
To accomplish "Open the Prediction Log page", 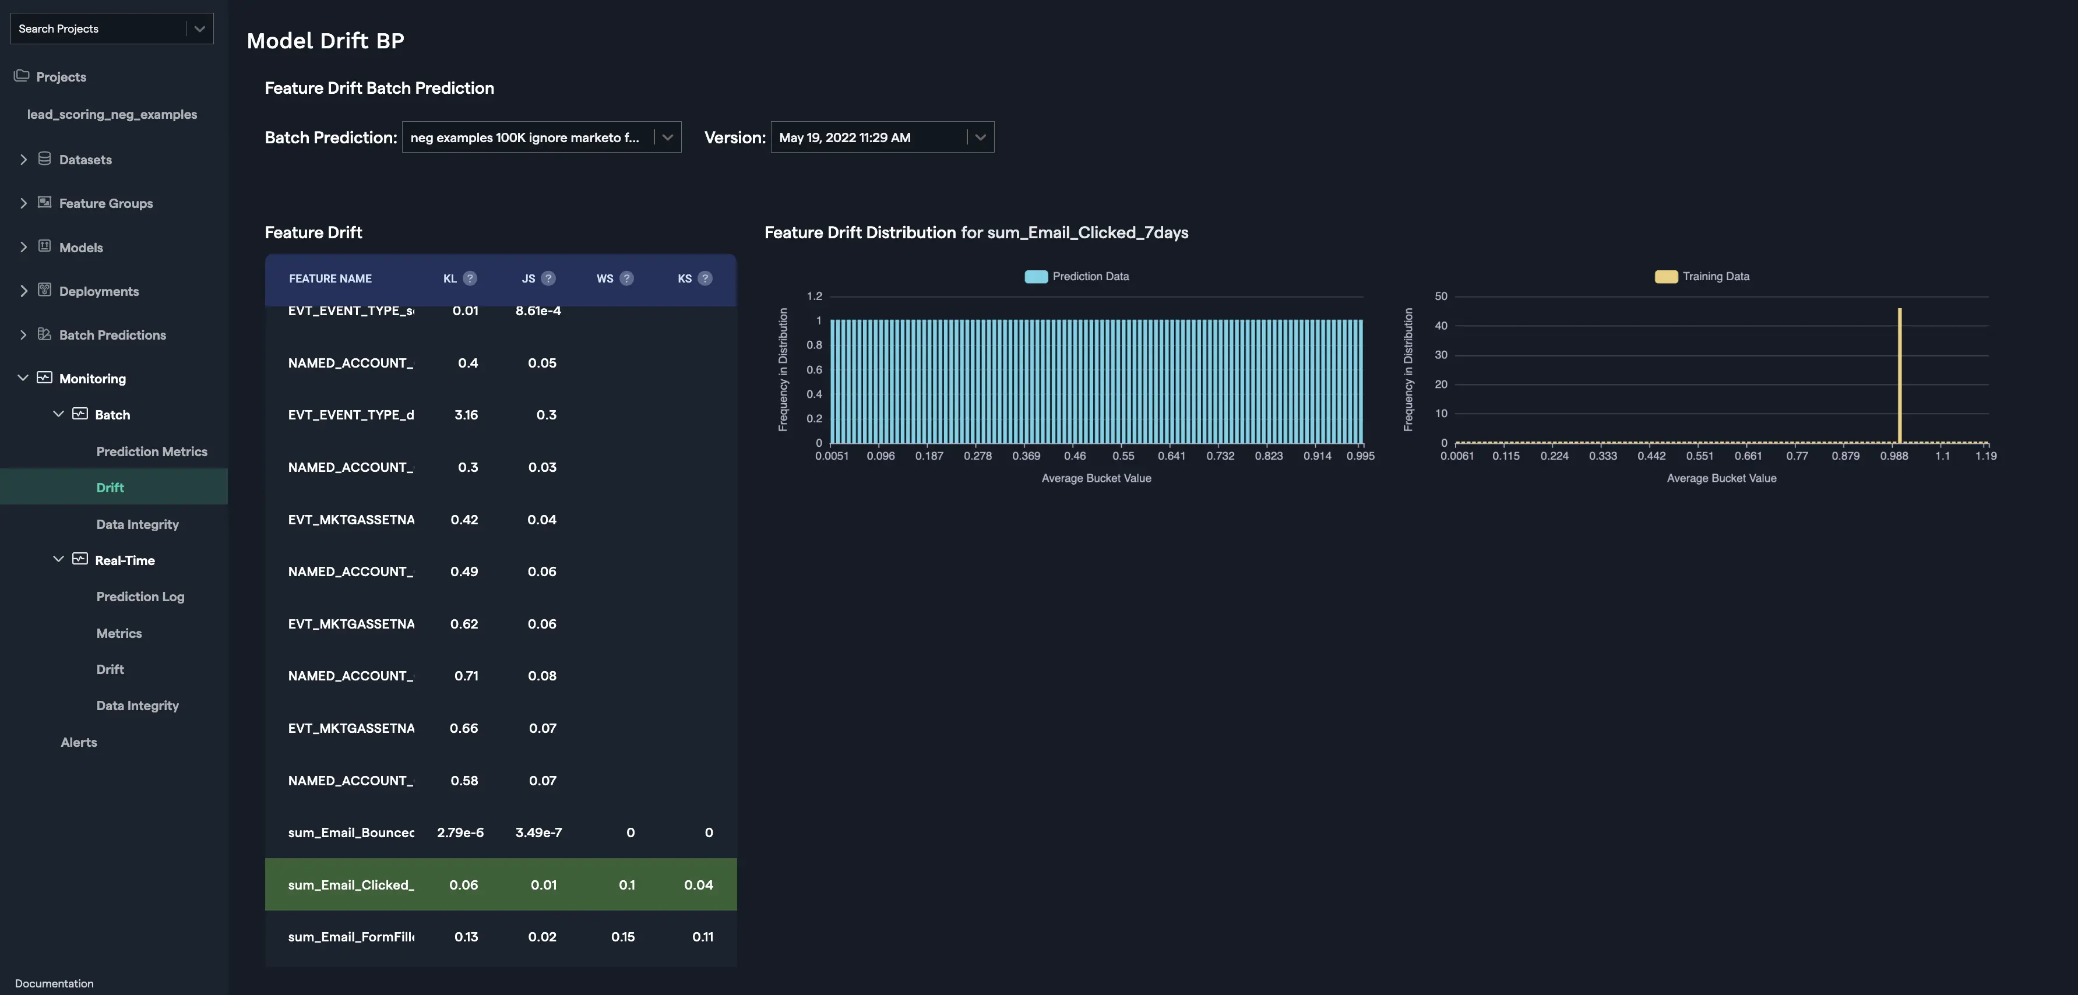I will coord(139,597).
